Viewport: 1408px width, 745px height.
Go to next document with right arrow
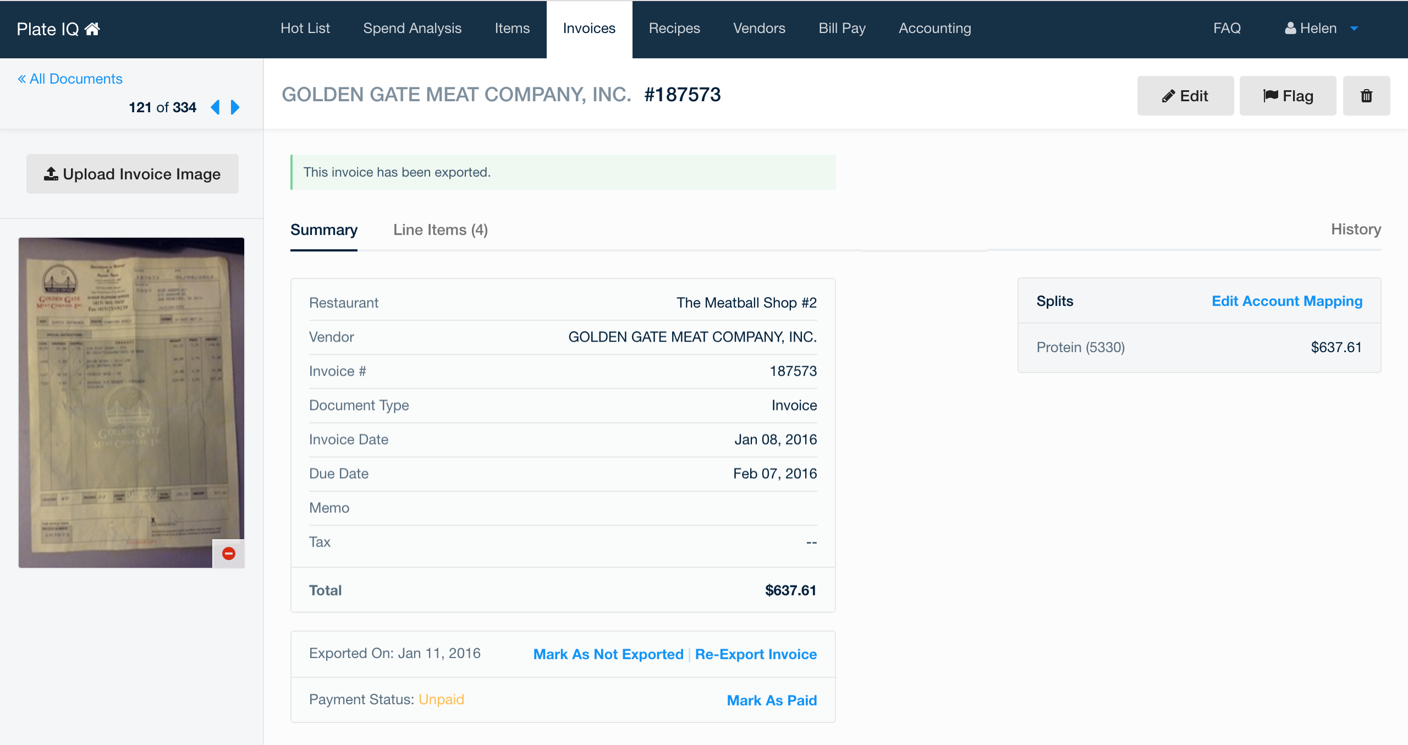[235, 107]
